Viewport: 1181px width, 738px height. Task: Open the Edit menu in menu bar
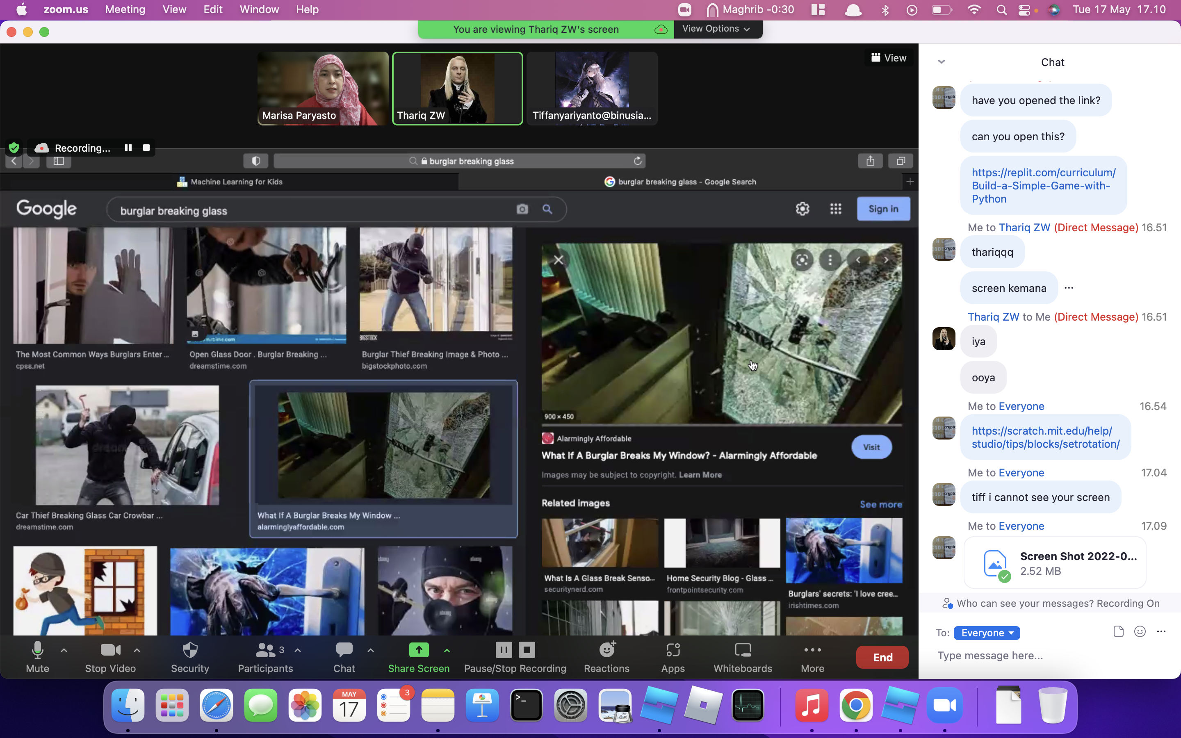(x=213, y=9)
